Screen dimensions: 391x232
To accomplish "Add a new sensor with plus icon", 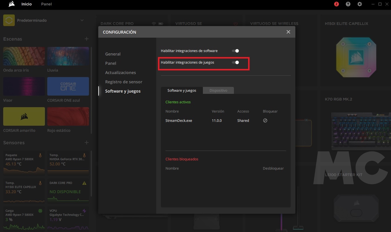I will click(86, 143).
